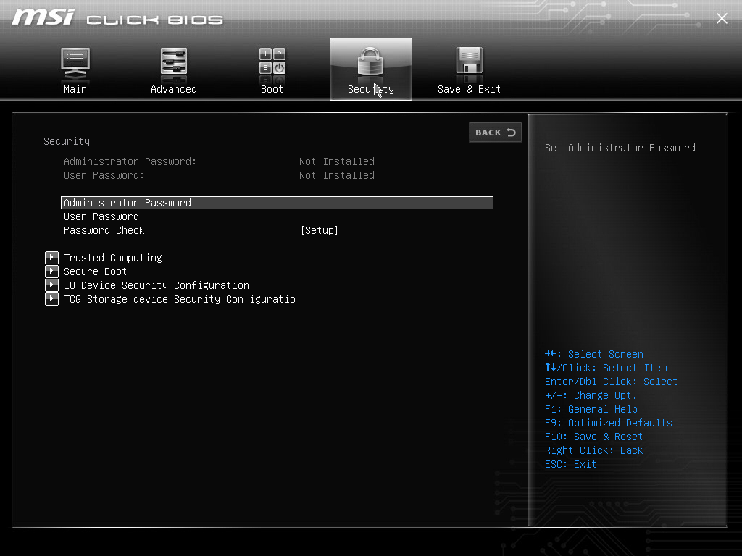The height and width of the screenshot is (556, 742).
Task: Expand the Secure Boot entry
Action: pyautogui.click(x=95, y=271)
